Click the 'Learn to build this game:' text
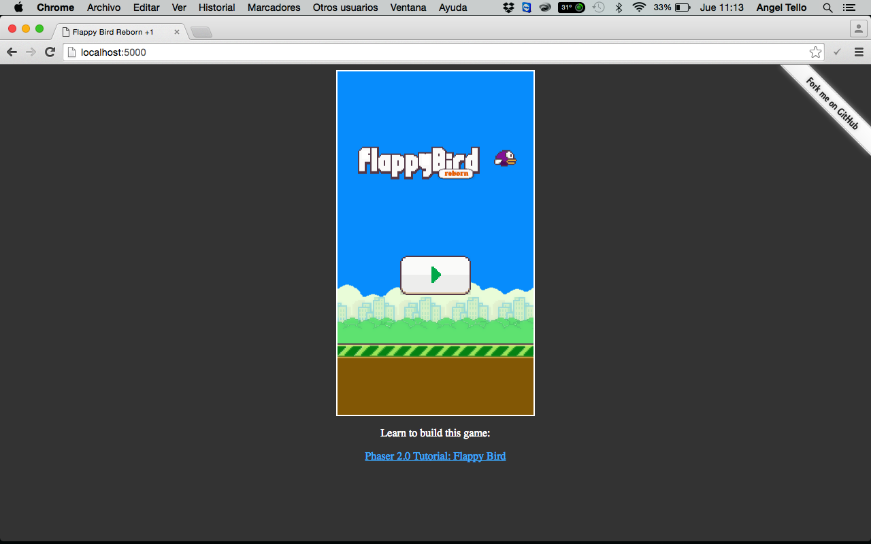 tap(435, 433)
